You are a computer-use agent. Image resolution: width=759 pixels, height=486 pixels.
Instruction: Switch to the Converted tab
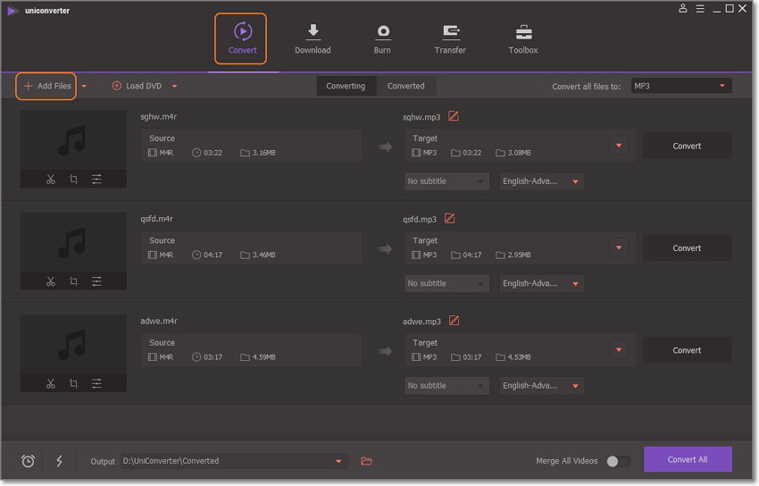coord(405,86)
